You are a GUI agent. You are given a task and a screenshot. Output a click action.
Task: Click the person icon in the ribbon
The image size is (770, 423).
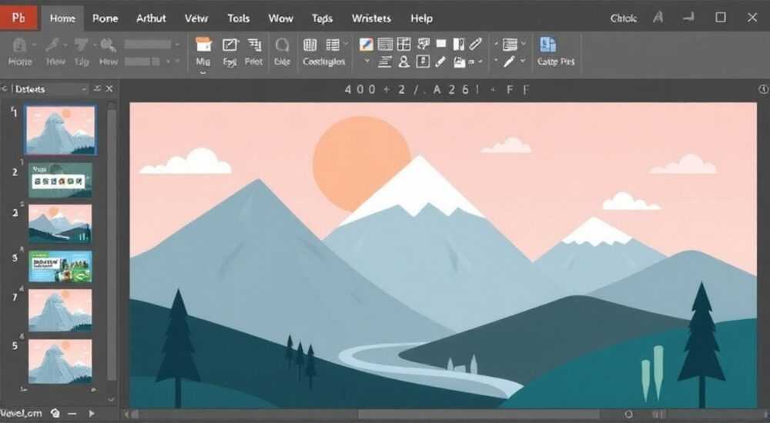coord(403,62)
